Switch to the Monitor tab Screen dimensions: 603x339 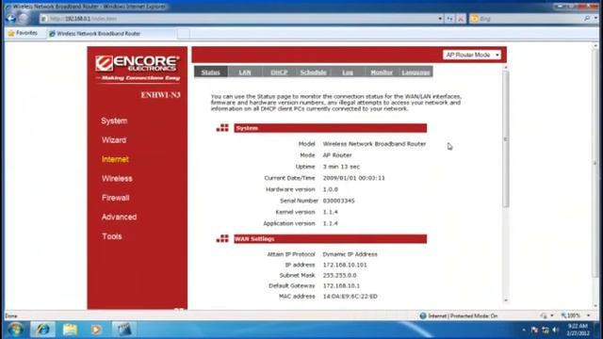coord(382,73)
